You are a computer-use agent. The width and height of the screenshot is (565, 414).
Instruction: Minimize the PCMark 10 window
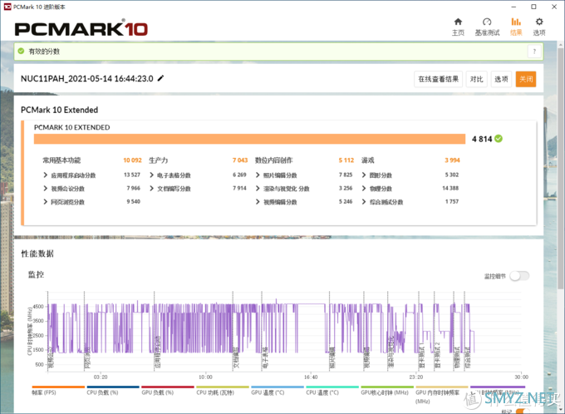(513, 7)
